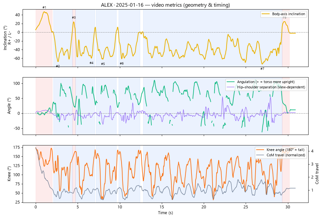
Task: Select the Knee angle (180° = tall) legend label
Action: point(285,150)
